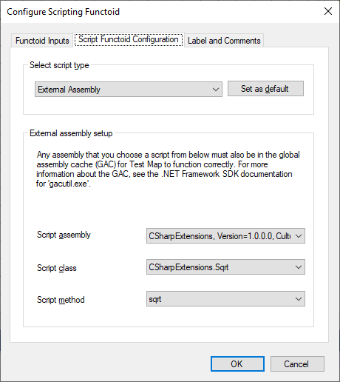Cancel the scripting functoid configuration

point(297,363)
